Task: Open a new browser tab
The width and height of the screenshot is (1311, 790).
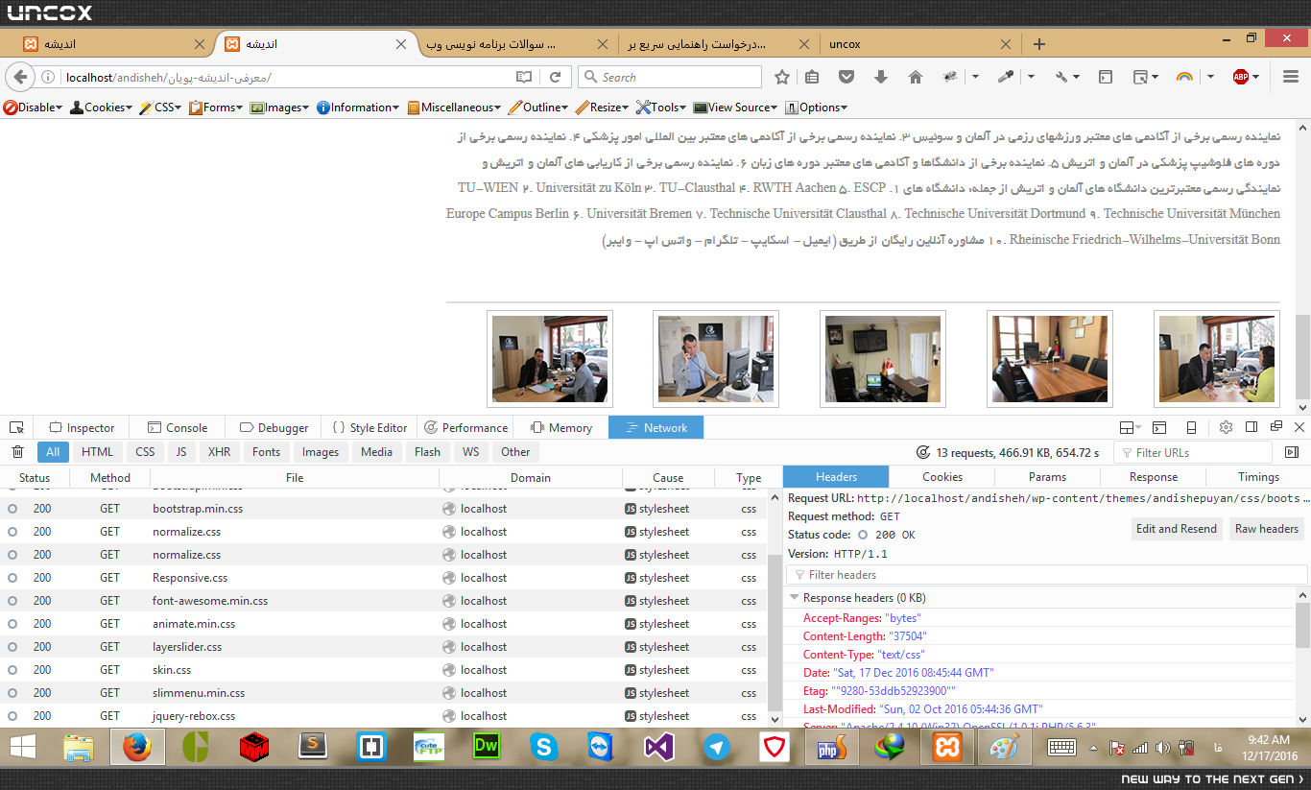Action: 1038,44
